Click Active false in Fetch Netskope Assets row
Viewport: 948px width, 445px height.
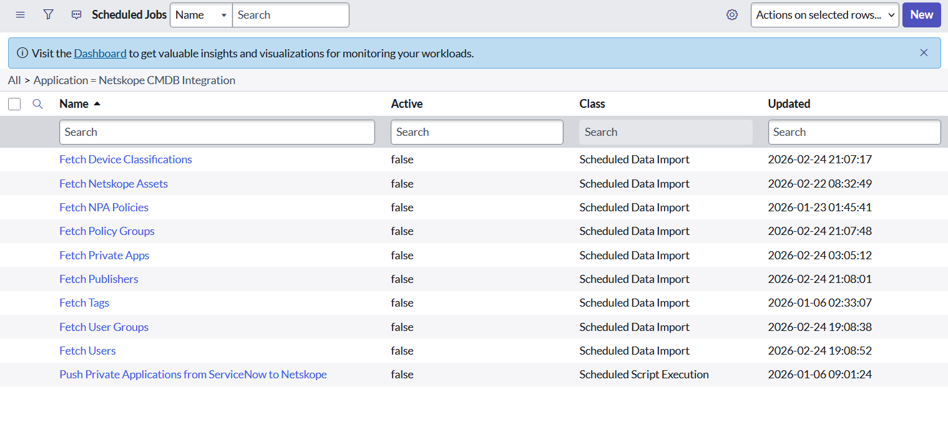point(402,184)
